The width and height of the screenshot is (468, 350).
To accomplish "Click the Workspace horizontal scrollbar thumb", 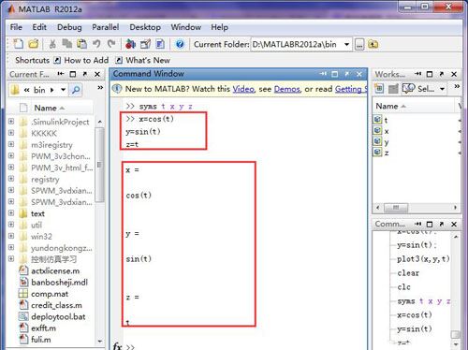I will (x=396, y=208).
